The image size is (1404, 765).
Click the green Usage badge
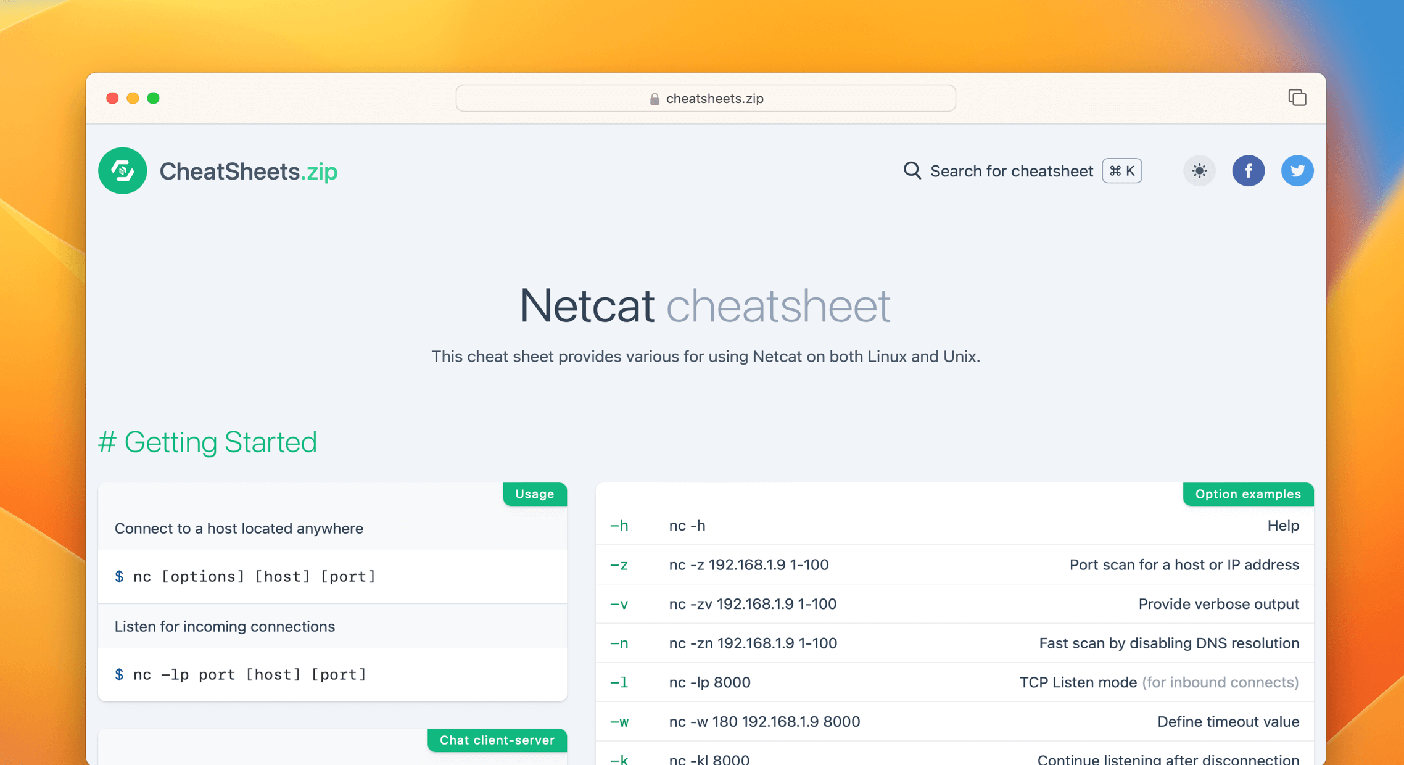[x=534, y=494]
